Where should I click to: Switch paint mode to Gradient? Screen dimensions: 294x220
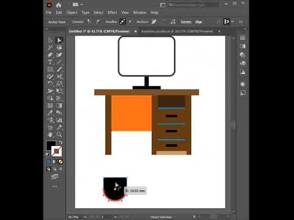pyautogui.click(x=55, y=161)
